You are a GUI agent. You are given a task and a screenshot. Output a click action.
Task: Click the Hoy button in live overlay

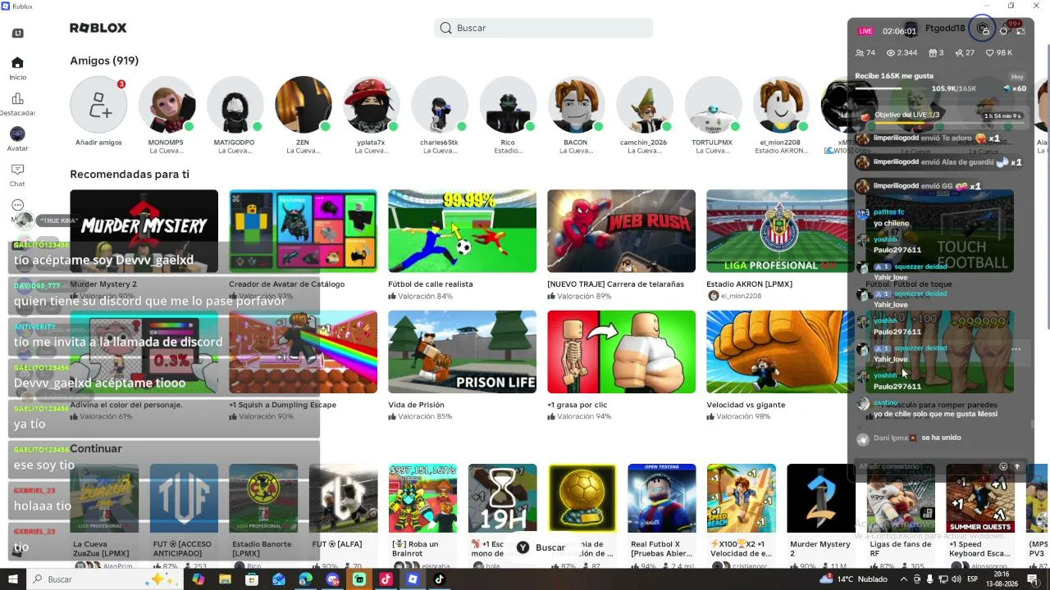click(x=1017, y=76)
